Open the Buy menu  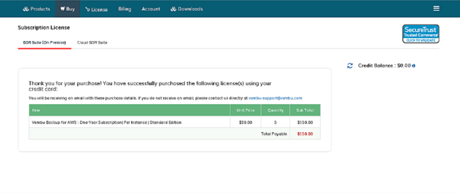[x=67, y=9]
